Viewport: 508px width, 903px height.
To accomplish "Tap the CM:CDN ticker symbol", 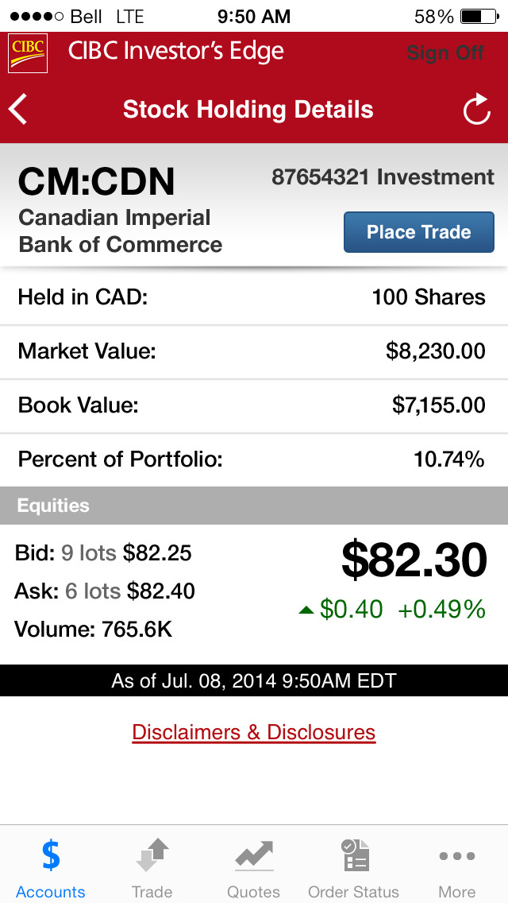I will pyautogui.click(x=97, y=183).
